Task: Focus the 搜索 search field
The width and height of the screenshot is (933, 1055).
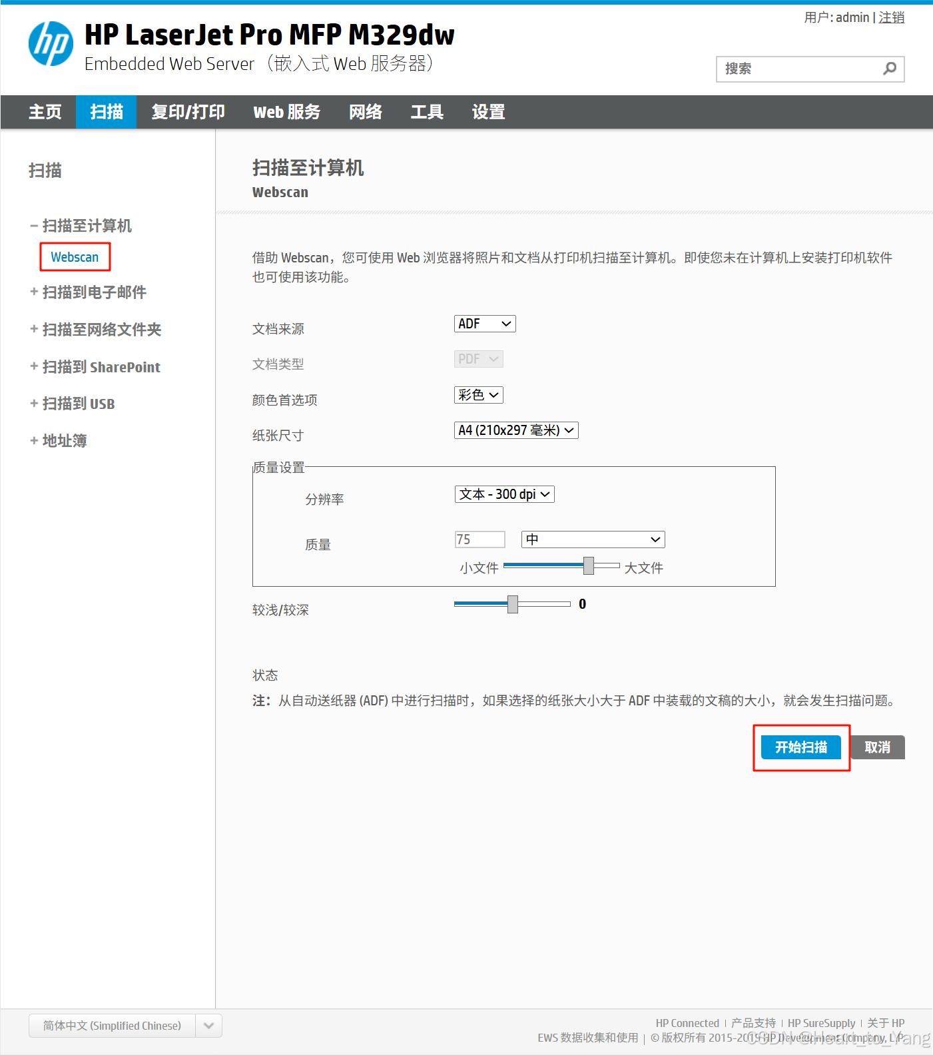Action: pos(810,69)
